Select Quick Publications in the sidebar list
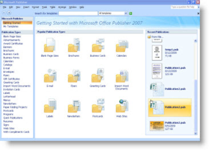Screen dimensions: 209x150 coord(13,118)
